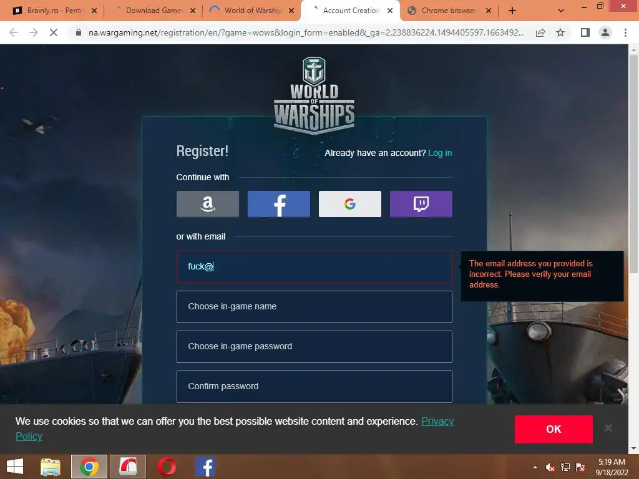Open the network tray icon
This screenshot has height=479, width=639.
pyautogui.click(x=565, y=467)
